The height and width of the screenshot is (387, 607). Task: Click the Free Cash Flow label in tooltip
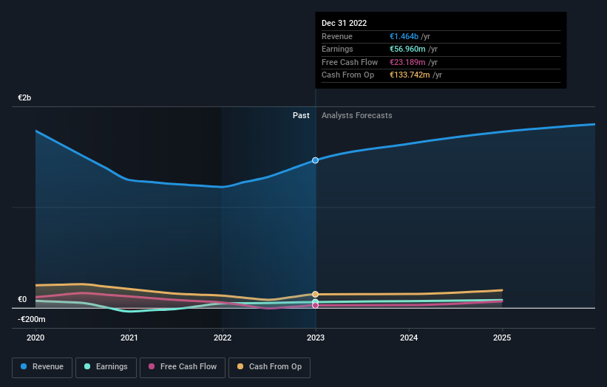click(350, 62)
